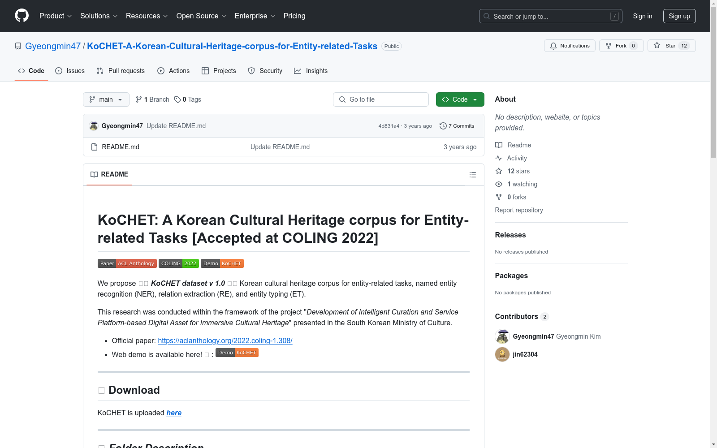
Task: Expand the Solutions menu
Action: click(x=99, y=16)
